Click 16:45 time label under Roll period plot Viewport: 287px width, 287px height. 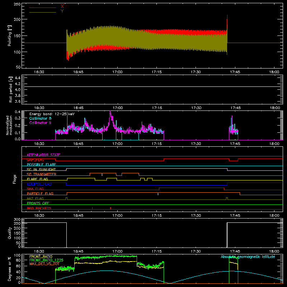click(x=78, y=108)
